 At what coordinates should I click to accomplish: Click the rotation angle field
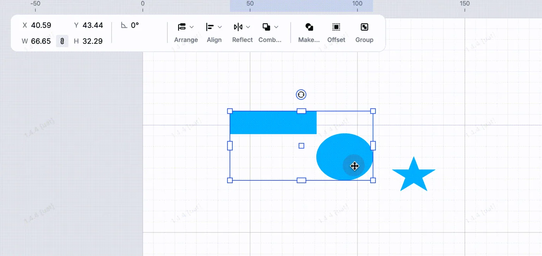135,25
